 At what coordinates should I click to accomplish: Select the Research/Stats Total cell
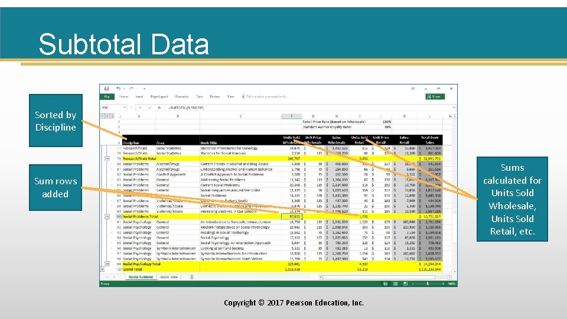139,158
